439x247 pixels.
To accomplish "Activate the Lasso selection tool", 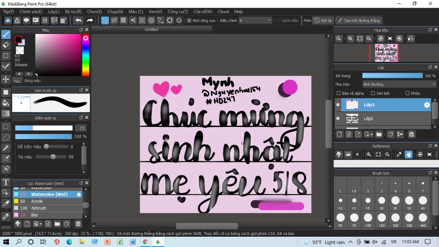I will pos(6,137).
